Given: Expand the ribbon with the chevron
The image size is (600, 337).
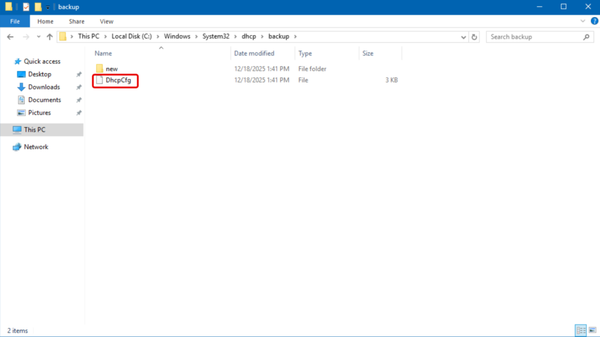Looking at the screenshot, I should [x=583, y=21].
